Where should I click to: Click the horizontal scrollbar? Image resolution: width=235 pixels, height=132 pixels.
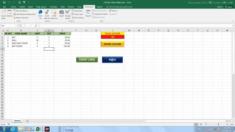pyautogui.click(x=185, y=121)
